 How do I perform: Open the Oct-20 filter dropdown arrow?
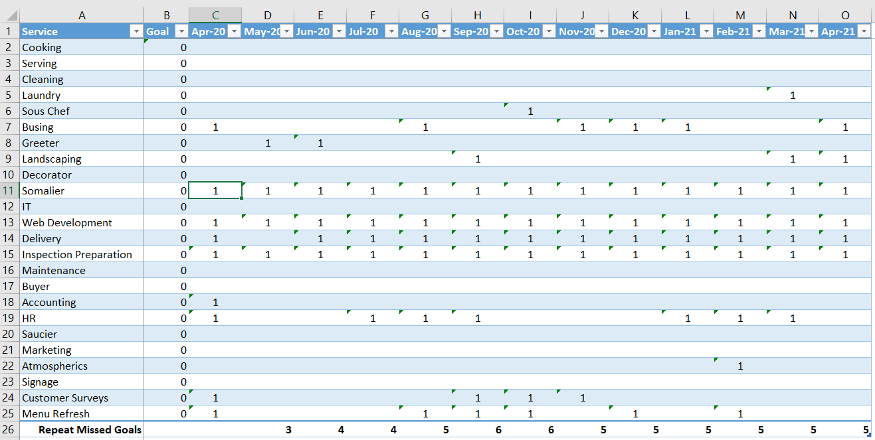549,31
